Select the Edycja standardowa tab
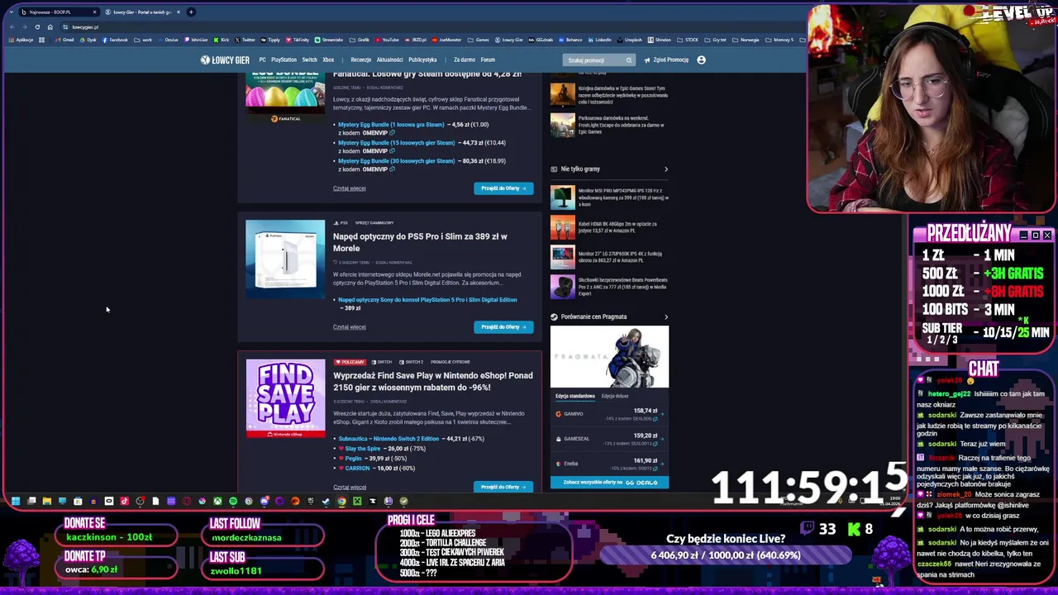 point(574,396)
